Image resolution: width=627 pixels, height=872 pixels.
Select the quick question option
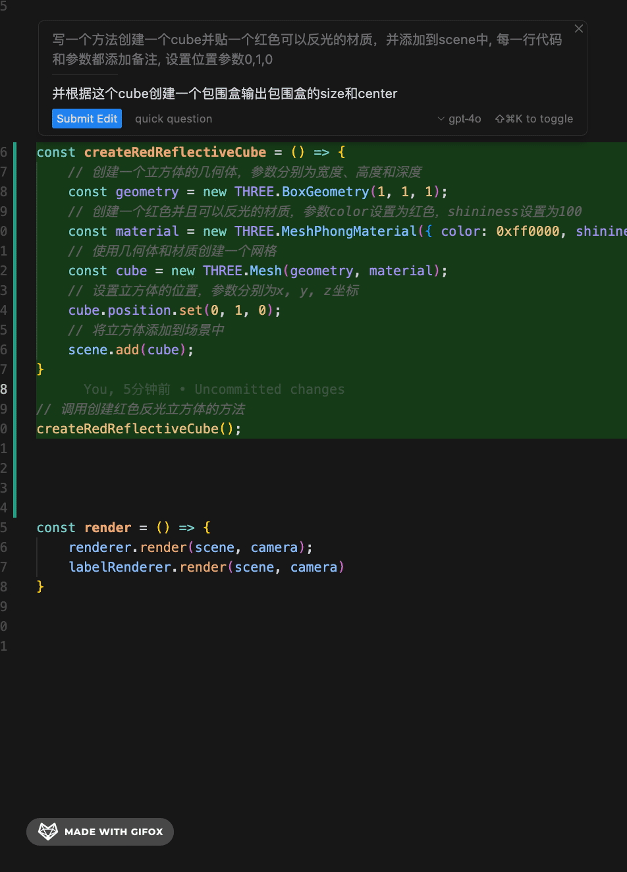click(x=173, y=119)
